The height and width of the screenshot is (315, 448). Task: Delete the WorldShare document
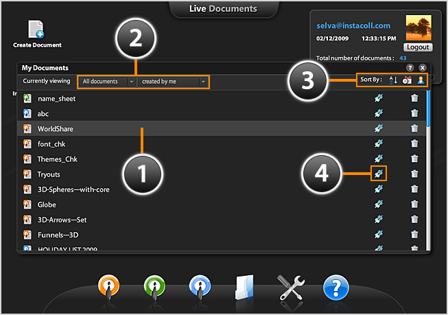click(x=414, y=128)
